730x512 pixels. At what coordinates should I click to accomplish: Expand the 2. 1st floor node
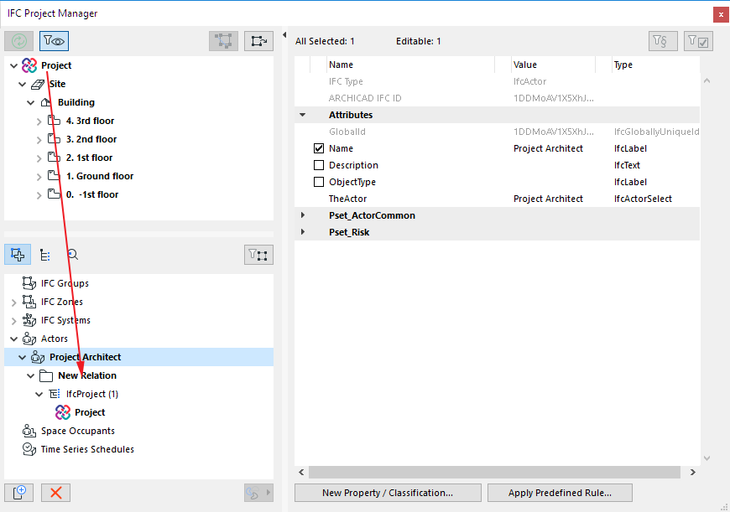pos(39,158)
